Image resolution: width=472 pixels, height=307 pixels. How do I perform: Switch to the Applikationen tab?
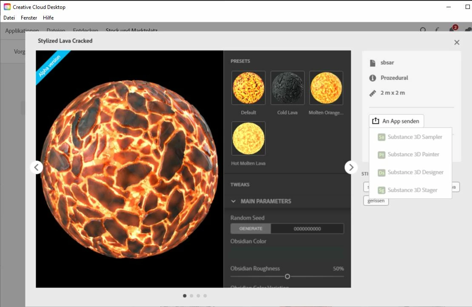[x=22, y=30]
